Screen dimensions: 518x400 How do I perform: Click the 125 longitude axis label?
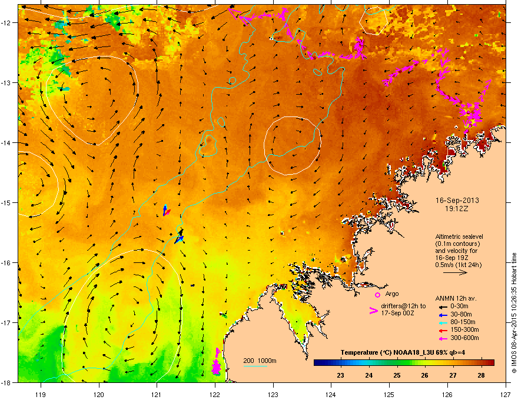click(389, 394)
